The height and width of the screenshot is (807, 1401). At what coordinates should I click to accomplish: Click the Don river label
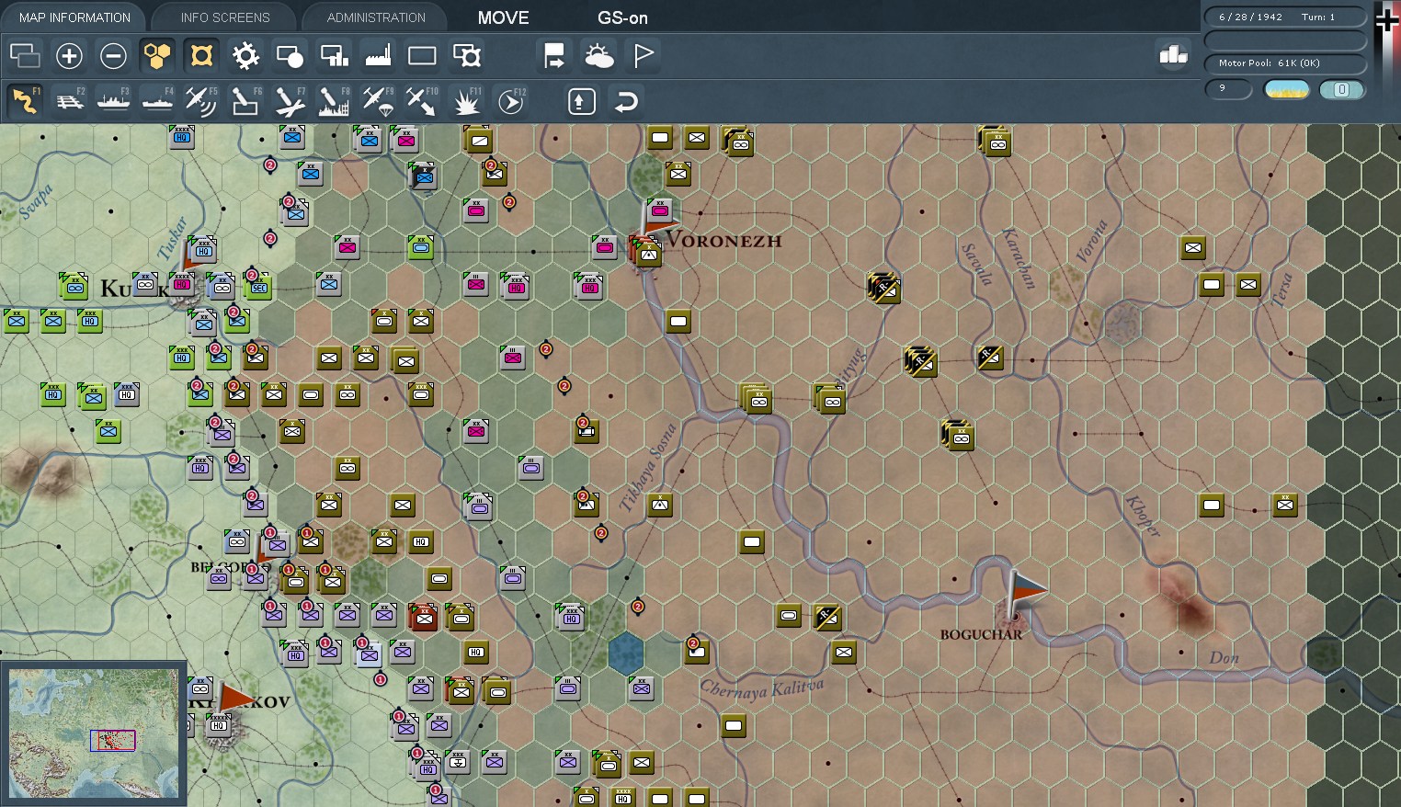[1224, 657]
